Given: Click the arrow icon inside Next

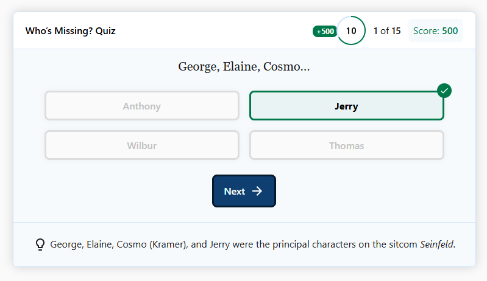Looking at the screenshot, I should click(257, 191).
